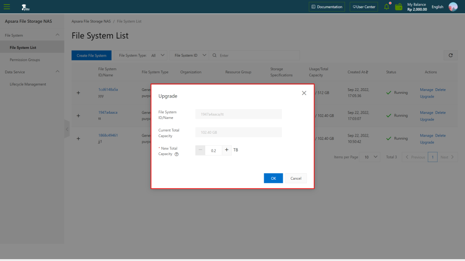Image resolution: width=465 pixels, height=261 pixels.
Task: Click My Balance Rp 2,000.00
Action: point(417,7)
